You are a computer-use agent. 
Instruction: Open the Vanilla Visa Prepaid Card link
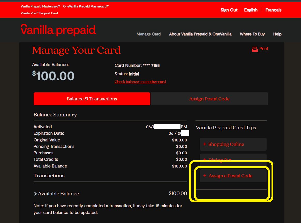(x=39, y=13)
